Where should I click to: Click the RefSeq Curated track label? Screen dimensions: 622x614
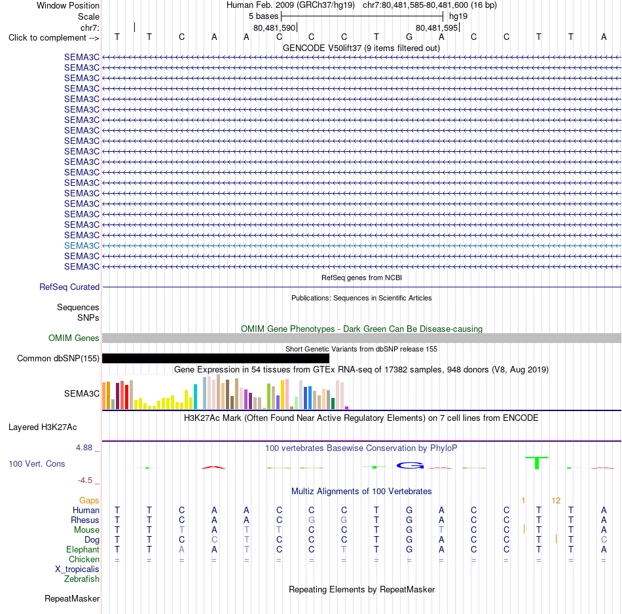[x=69, y=287]
